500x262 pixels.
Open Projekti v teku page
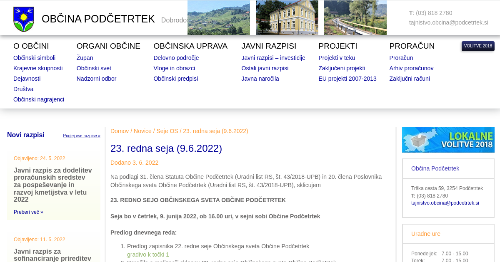tap(337, 58)
